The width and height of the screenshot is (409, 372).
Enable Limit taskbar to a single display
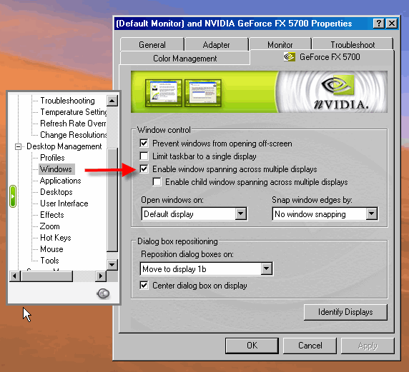coord(144,156)
